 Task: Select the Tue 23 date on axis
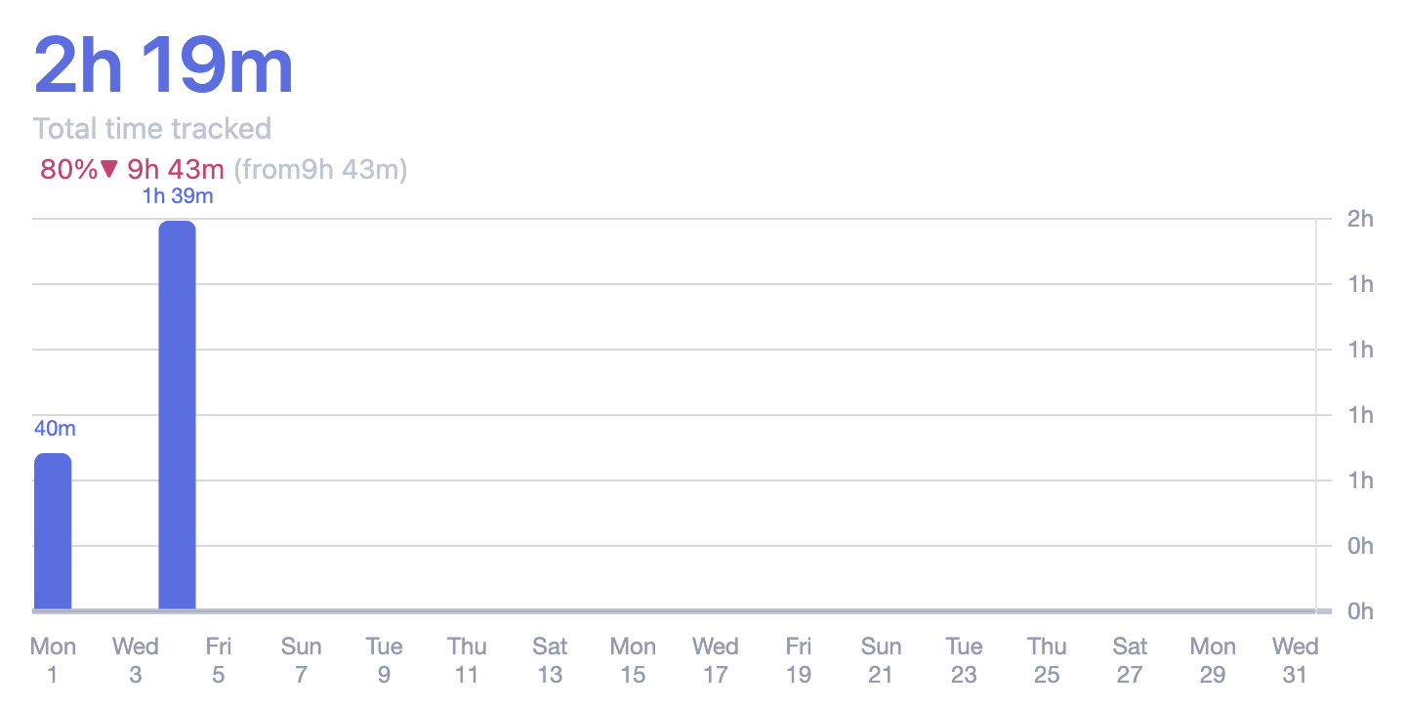coord(964,660)
